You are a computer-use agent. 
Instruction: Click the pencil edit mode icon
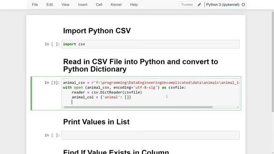point(199,5)
